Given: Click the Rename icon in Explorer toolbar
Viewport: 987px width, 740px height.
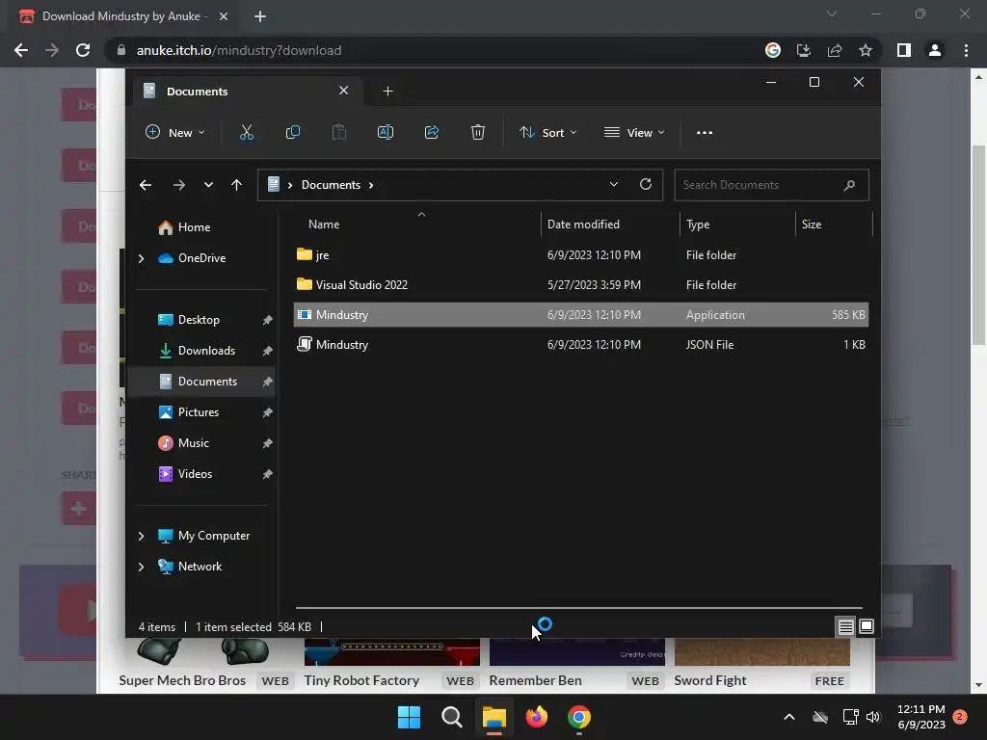Looking at the screenshot, I should (x=386, y=132).
